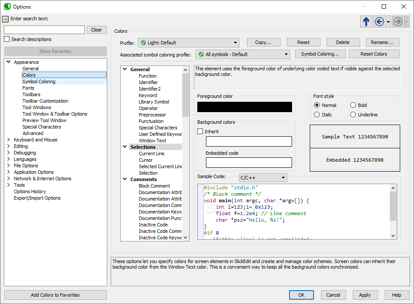414x304 pixels.
Task: Collapse the Comments color group
Action: click(x=125, y=179)
